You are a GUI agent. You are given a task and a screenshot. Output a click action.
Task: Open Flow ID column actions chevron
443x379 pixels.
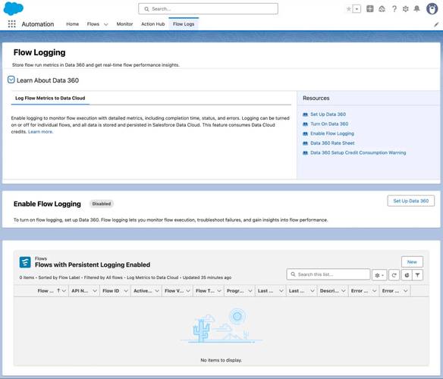point(126,290)
